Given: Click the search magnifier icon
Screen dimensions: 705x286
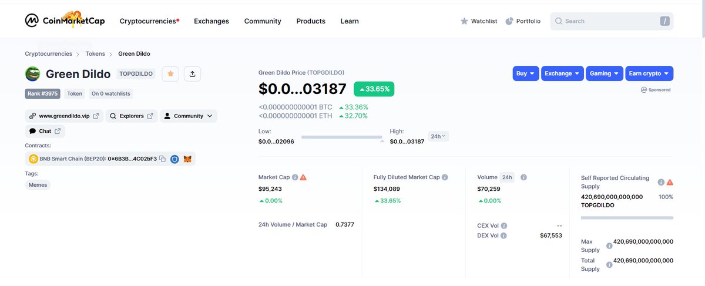Looking at the screenshot, I should 559,21.
